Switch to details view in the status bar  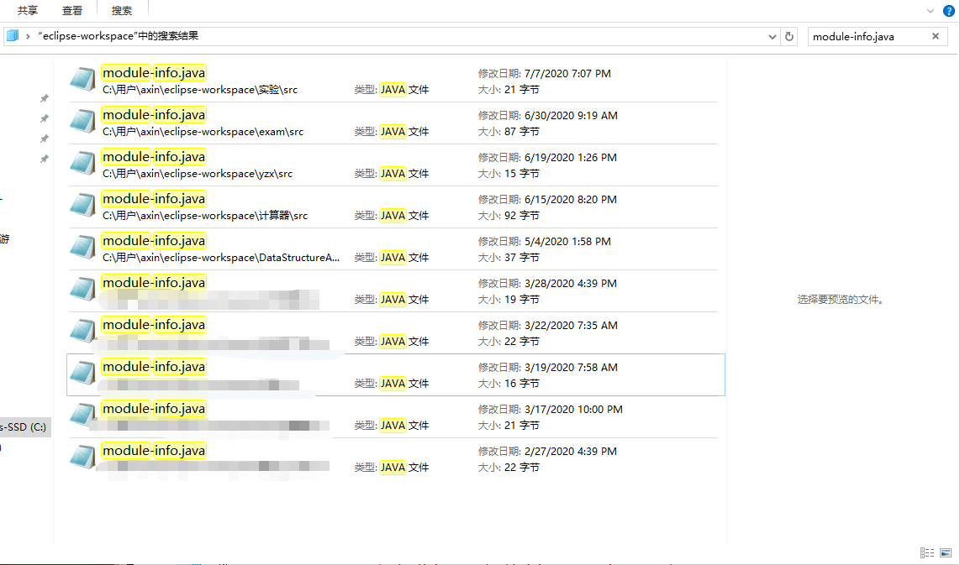(927, 552)
